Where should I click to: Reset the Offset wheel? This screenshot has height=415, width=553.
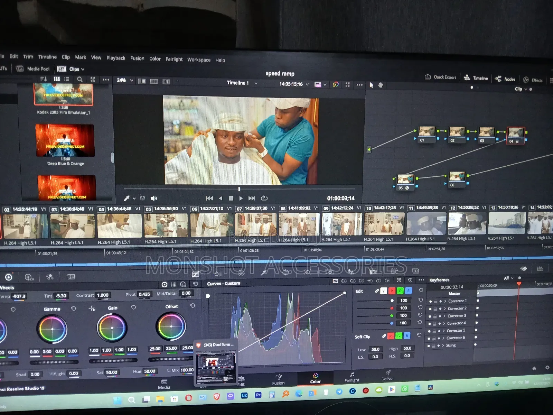point(193,306)
